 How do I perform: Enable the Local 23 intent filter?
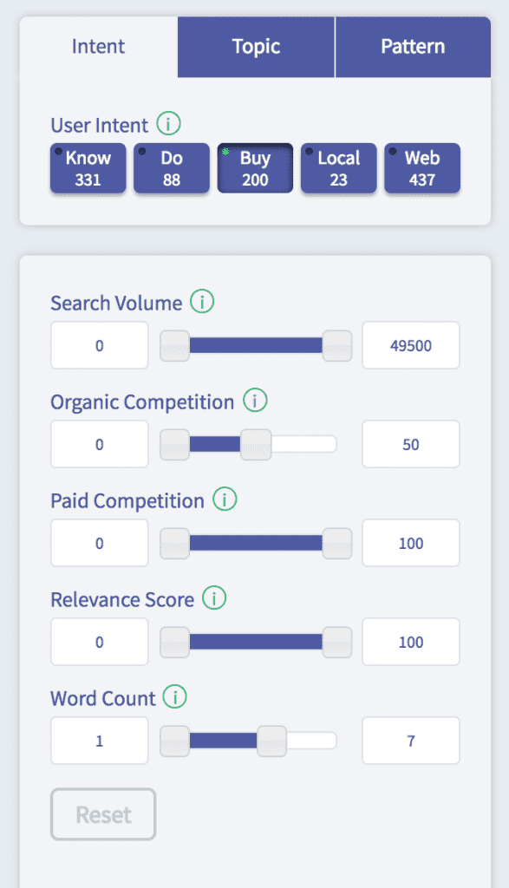point(338,168)
